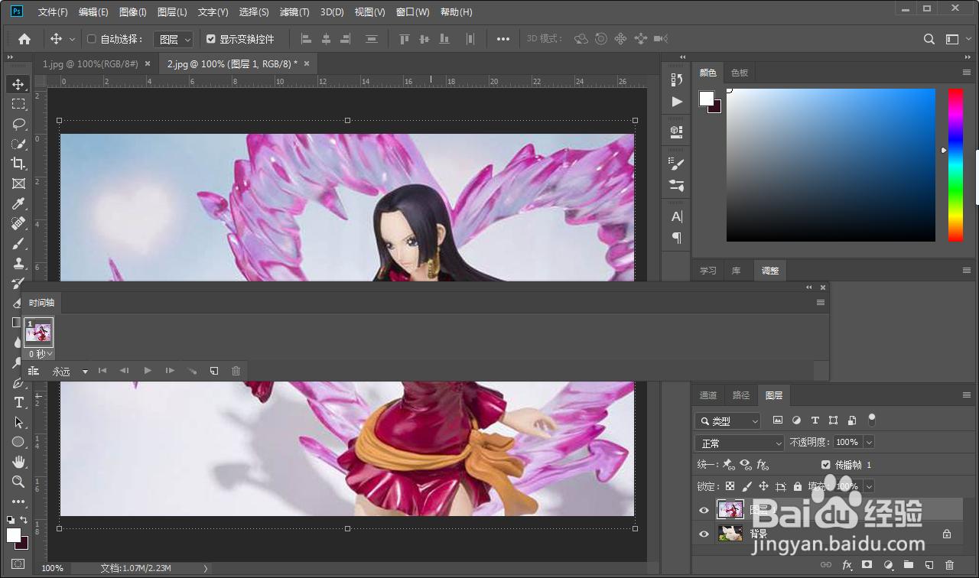The image size is (979, 578).
Task: Select the Eyedropper tool
Action: coord(18,203)
